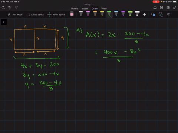178x133 pixels.
Task: Open Ink to Math tool
Action: (x=169, y=14)
